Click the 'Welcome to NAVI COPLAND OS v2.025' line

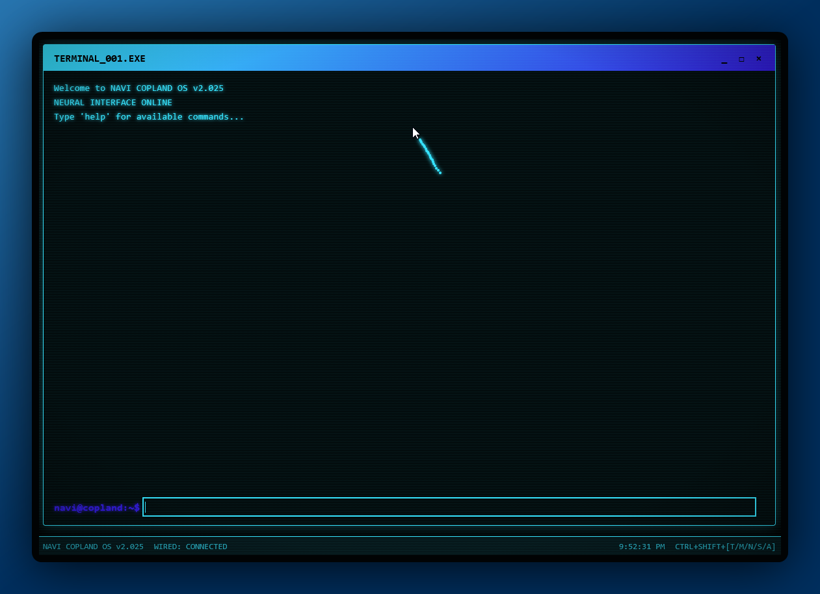point(139,88)
